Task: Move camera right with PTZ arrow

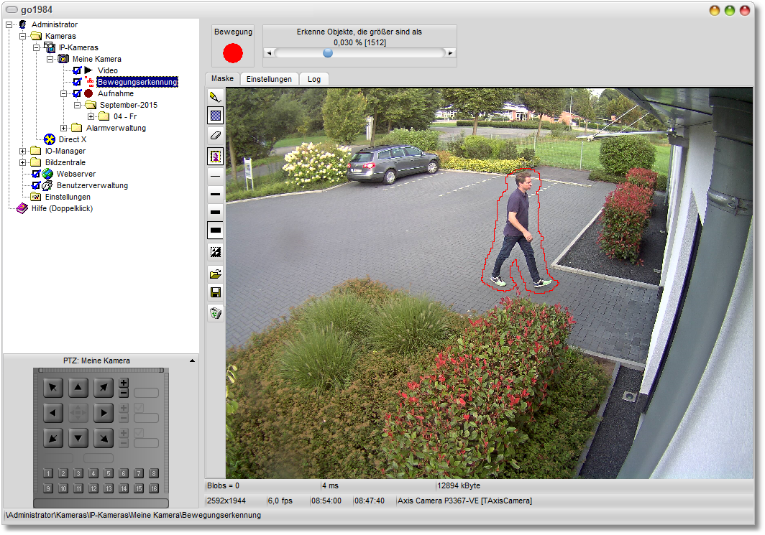Action: (104, 413)
